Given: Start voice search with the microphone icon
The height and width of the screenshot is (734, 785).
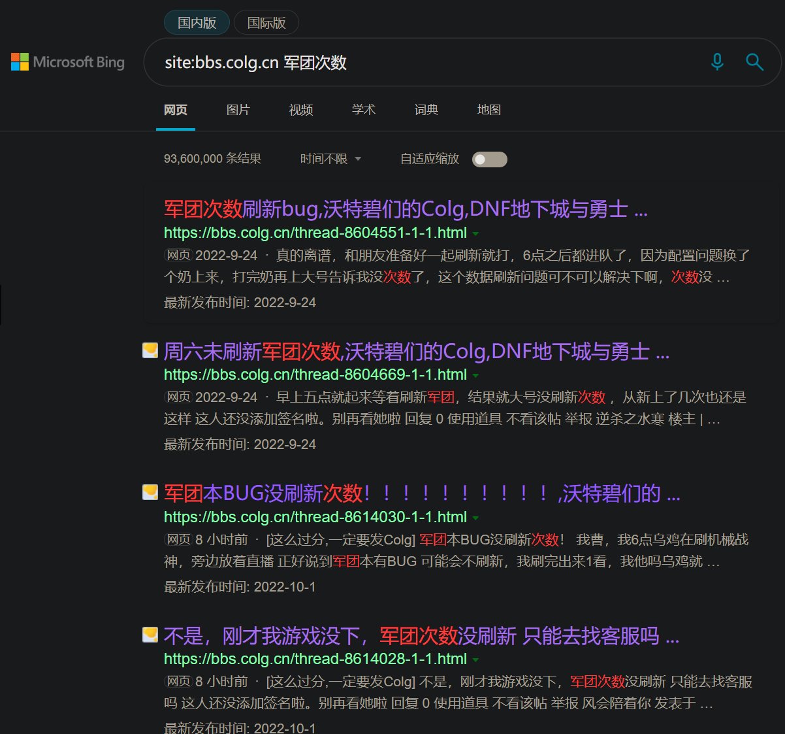Looking at the screenshot, I should click(x=717, y=62).
